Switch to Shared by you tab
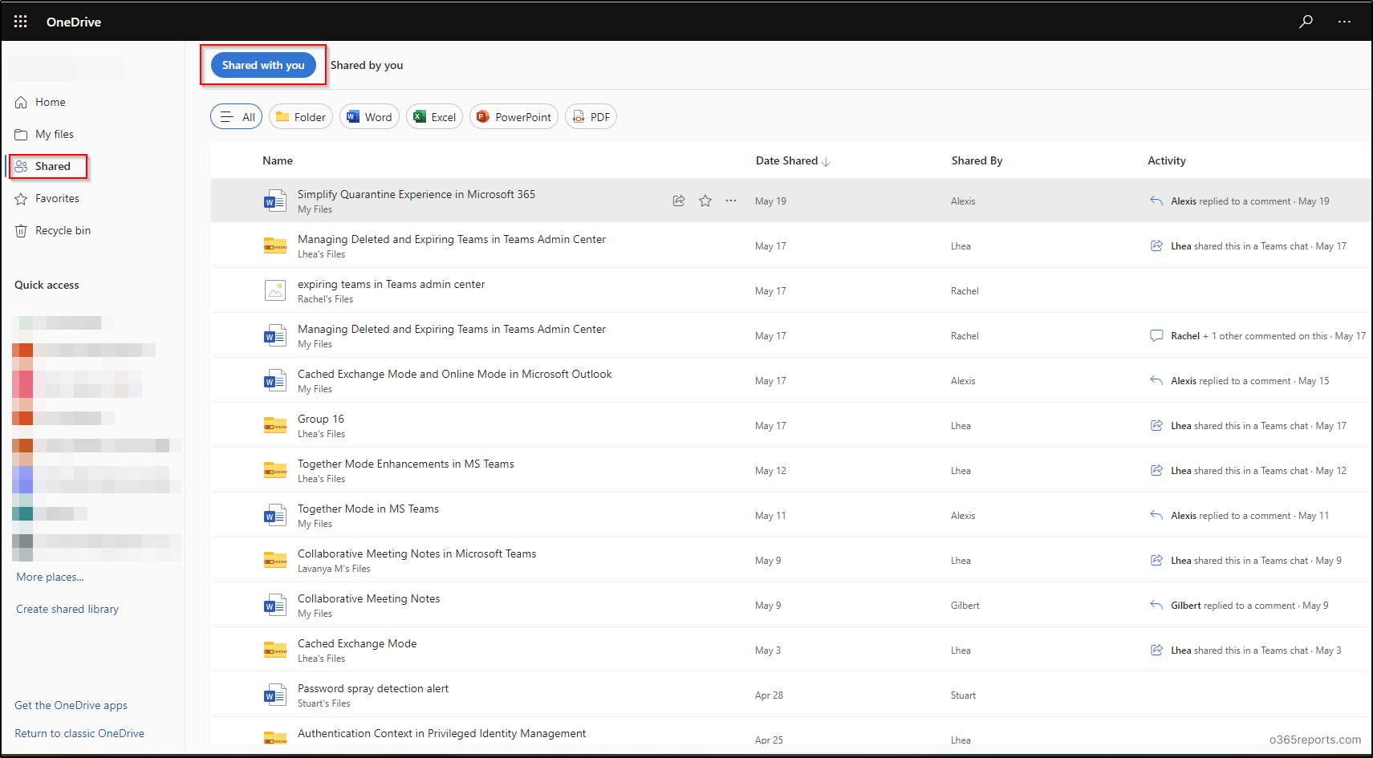Screen dimensions: 1373x758 click(367, 65)
